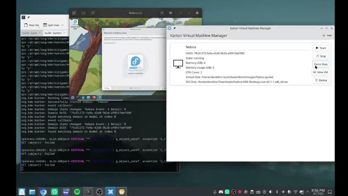
Task: Open volume control in system tray
Action: (x=271, y=192)
